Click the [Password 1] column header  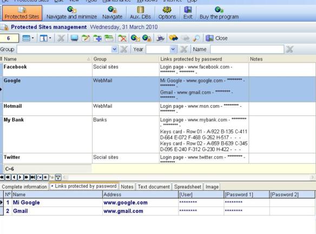(247, 194)
